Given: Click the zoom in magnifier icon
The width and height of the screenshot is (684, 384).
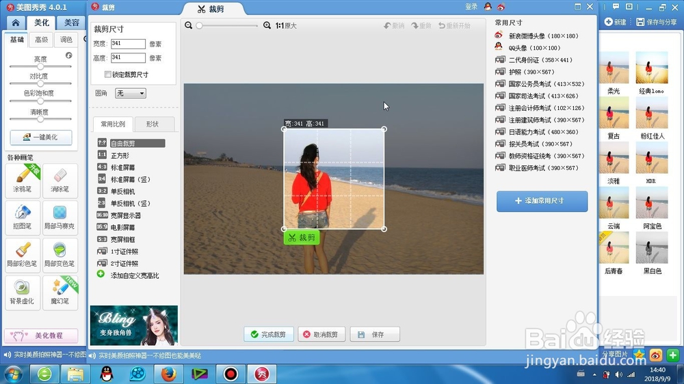Looking at the screenshot, I should [267, 26].
